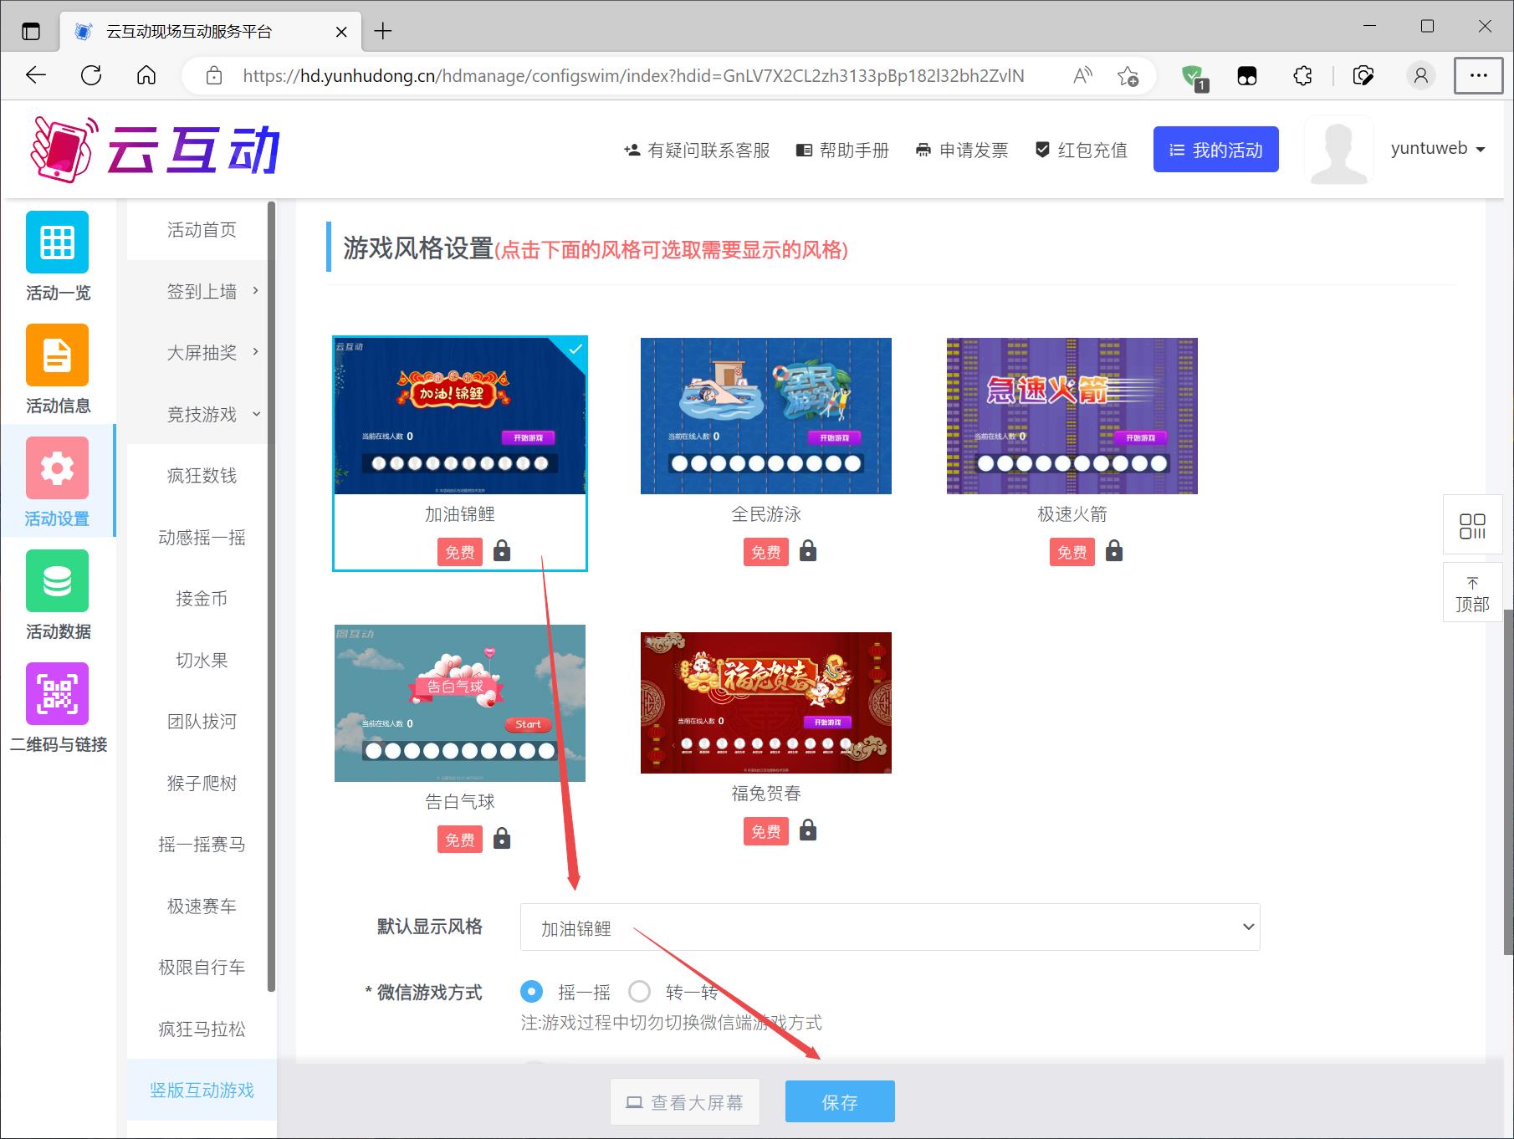Open browser extensions puzzle icon
Image resolution: width=1514 pixels, height=1139 pixels.
[1302, 76]
